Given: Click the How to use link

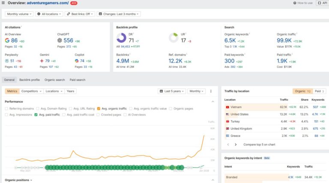Looking at the screenshot, I should coord(303,3).
